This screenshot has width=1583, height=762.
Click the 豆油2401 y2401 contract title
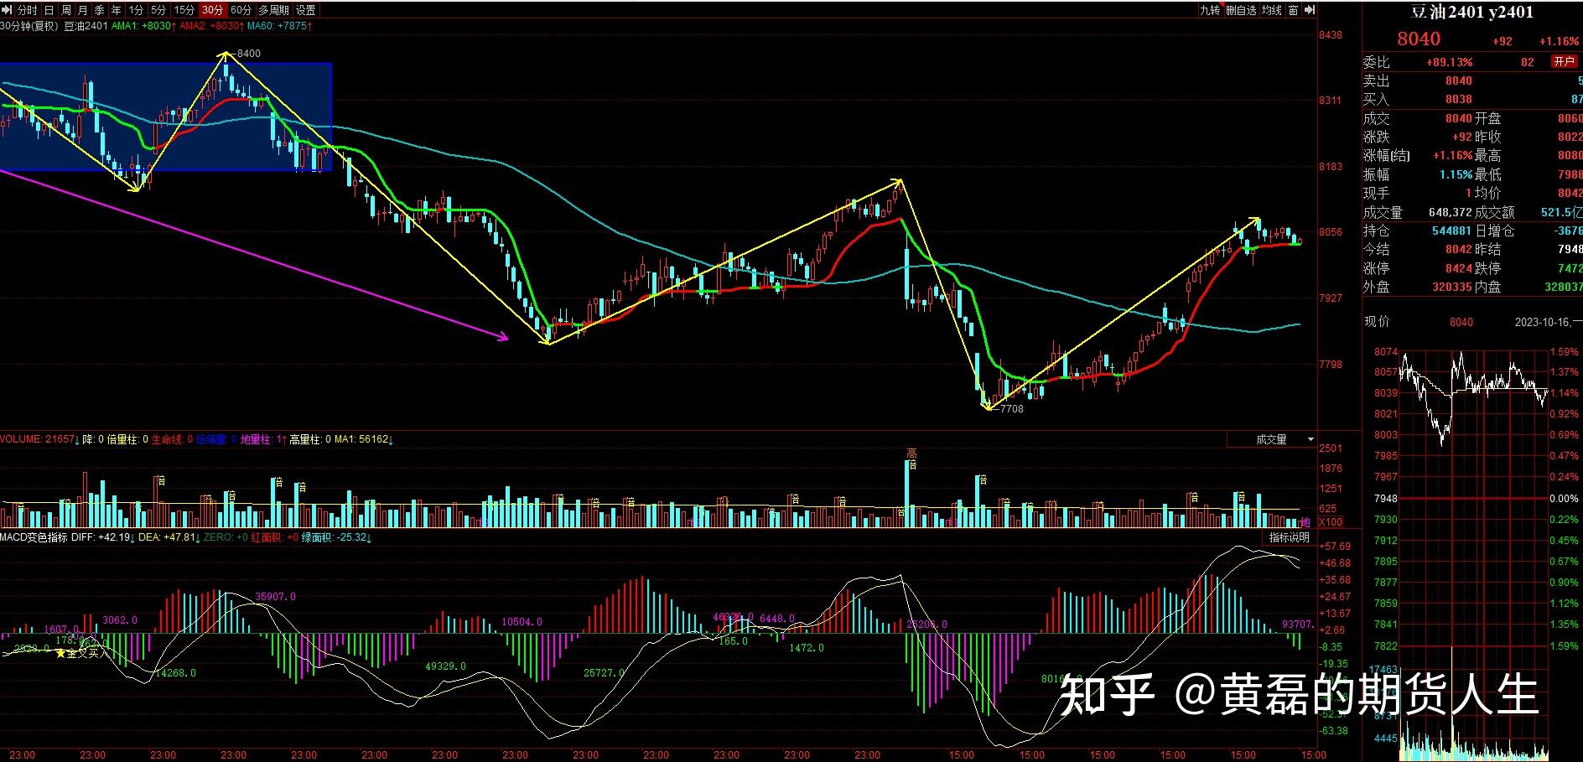click(1471, 12)
